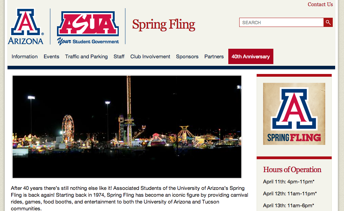Image resolution: width=344 pixels, height=211 pixels.
Task: Open the Club Involvement menu
Action: [150, 57]
